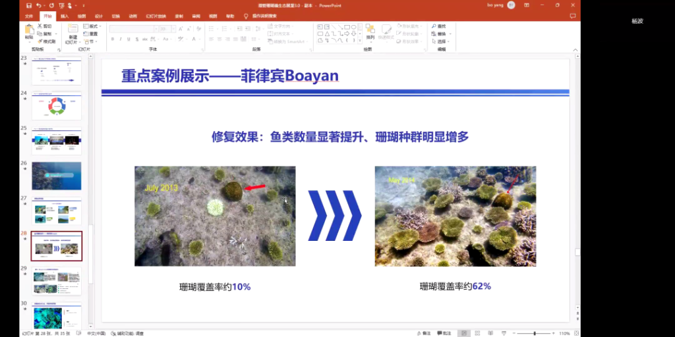Viewport: 675px width, 337px height.
Task: Switch to Slide Sorter view
Action: 477,333
